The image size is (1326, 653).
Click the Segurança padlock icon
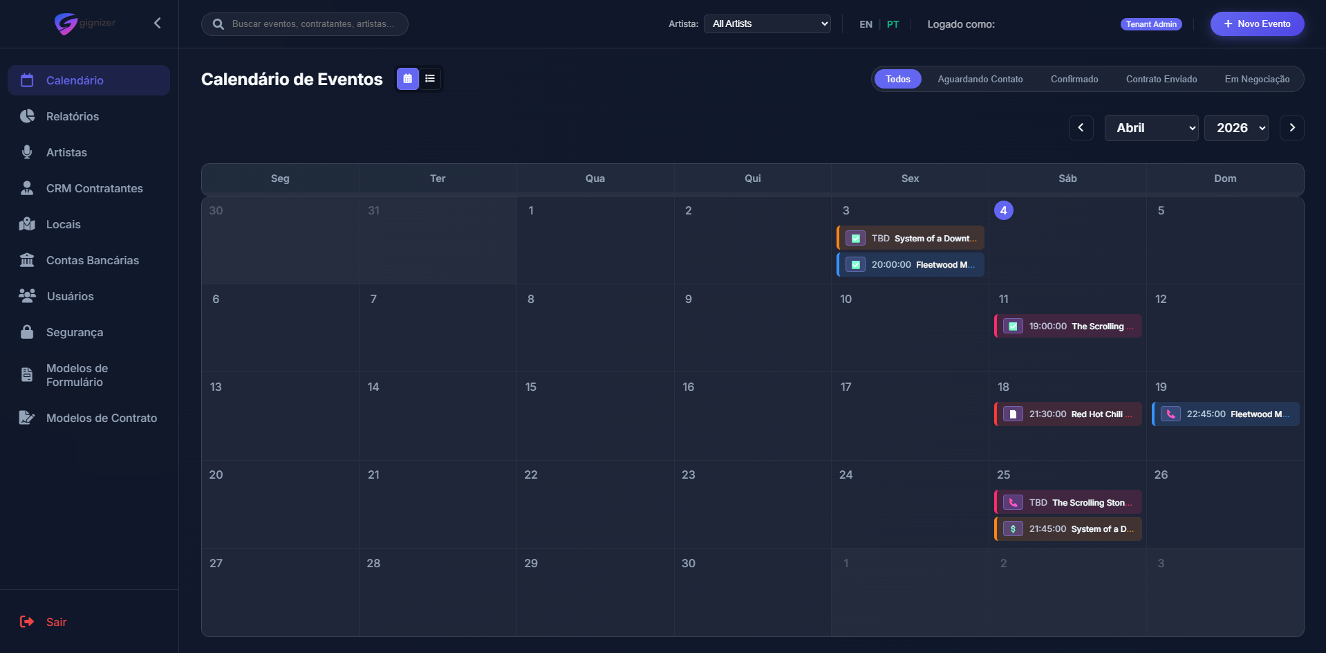[x=27, y=332]
